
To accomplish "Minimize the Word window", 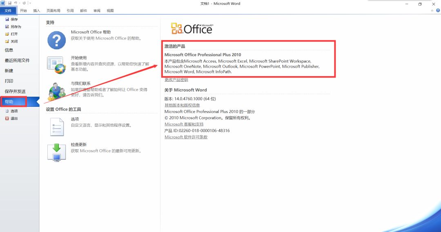I will [407, 4].
